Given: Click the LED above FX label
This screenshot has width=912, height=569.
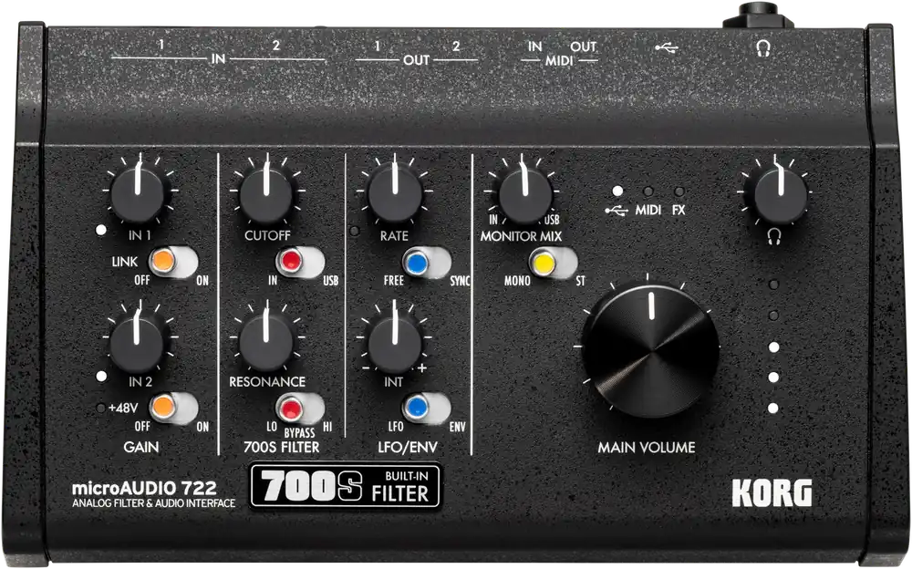Looking at the screenshot, I should click(679, 191).
